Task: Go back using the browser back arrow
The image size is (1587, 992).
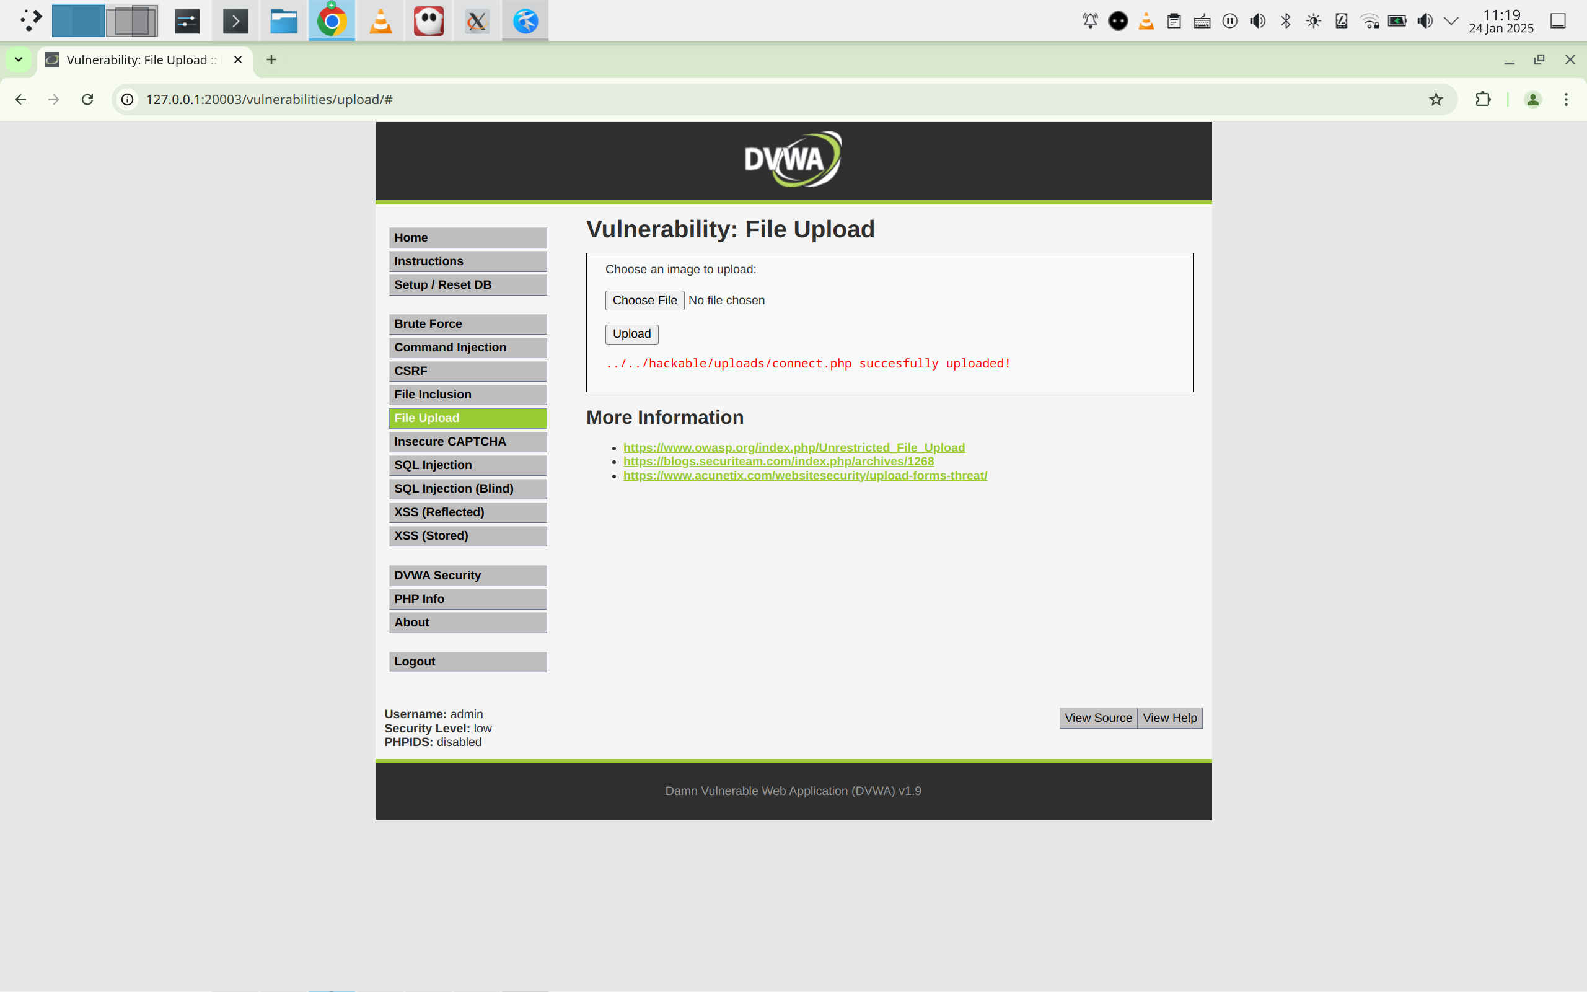Action: coord(21,99)
